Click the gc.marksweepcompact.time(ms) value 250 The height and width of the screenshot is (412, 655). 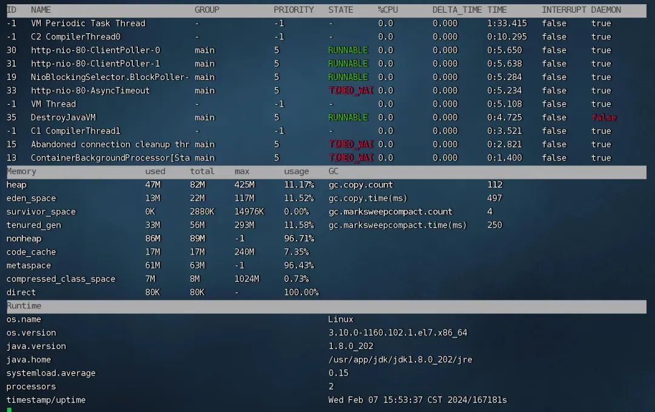494,225
